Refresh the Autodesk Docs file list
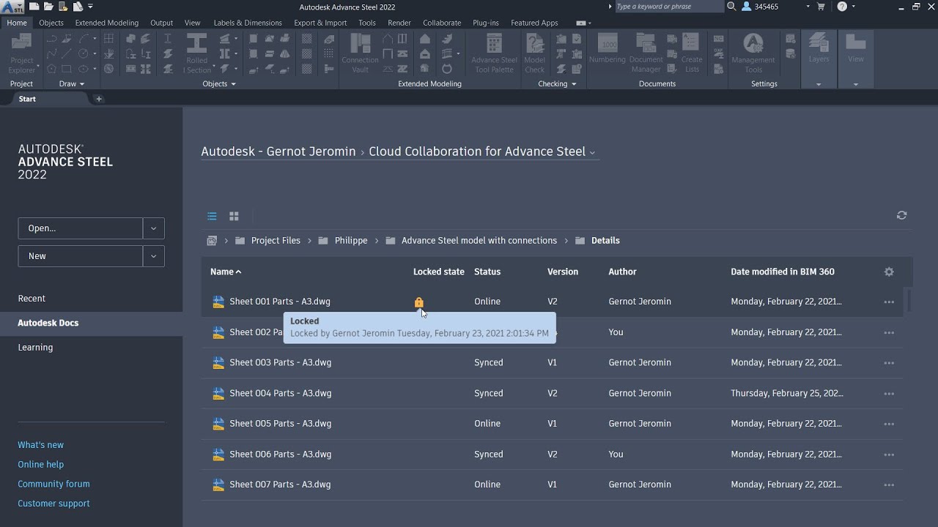Viewport: 938px width, 527px height. click(x=901, y=215)
